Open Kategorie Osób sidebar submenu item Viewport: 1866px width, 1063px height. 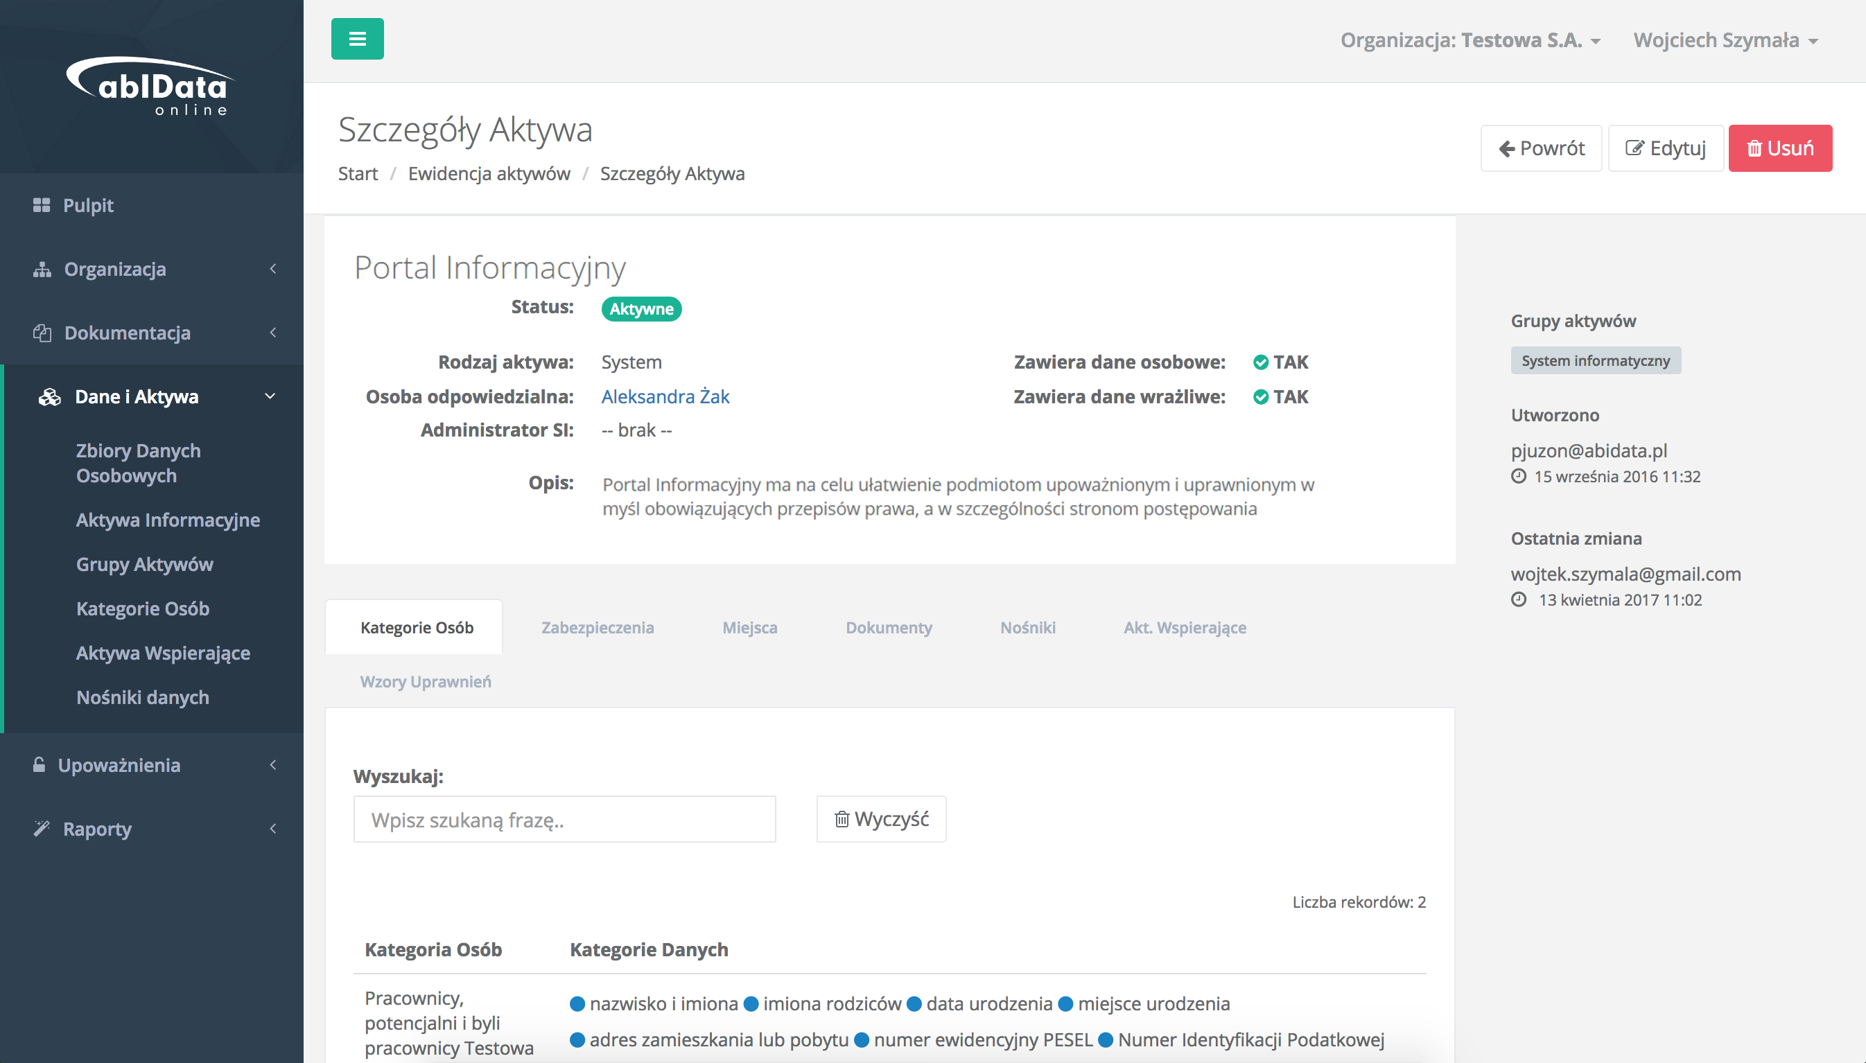tap(142, 609)
